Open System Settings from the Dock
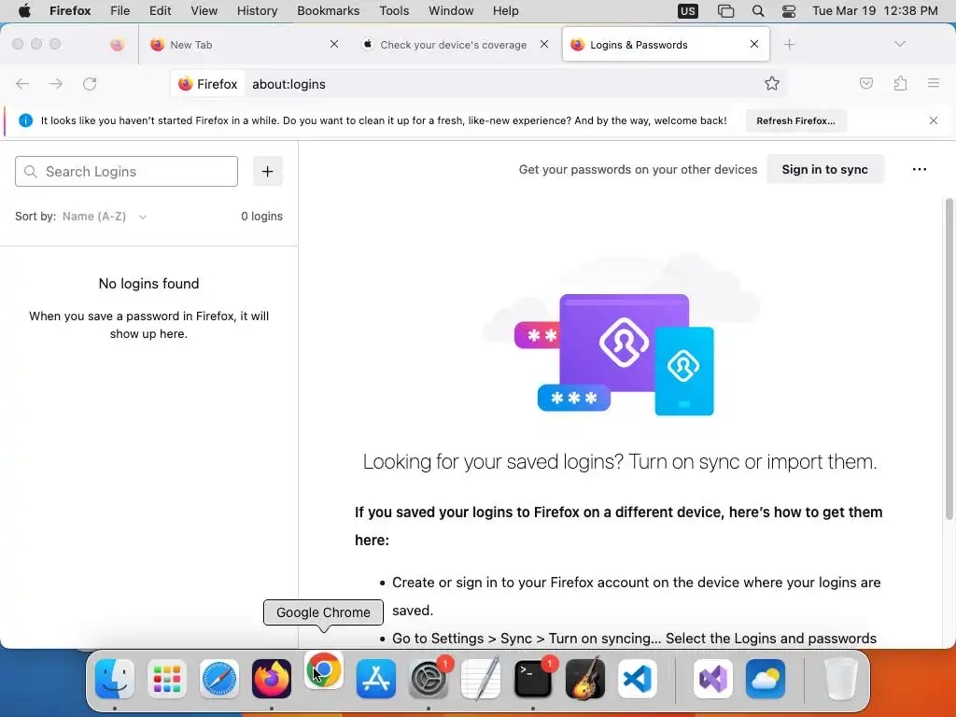Viewport: 956px width, 717px height. click(x=428, y=679)
